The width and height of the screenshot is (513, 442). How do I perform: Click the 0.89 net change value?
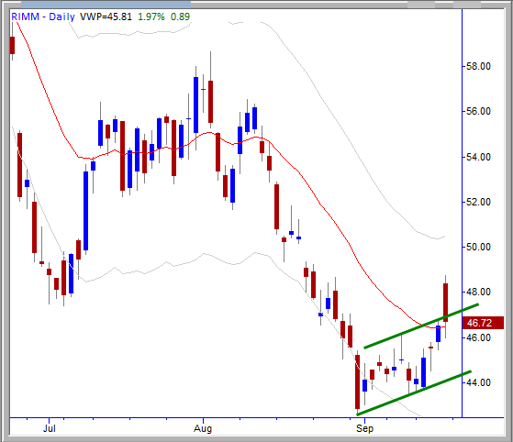point(180,17)
